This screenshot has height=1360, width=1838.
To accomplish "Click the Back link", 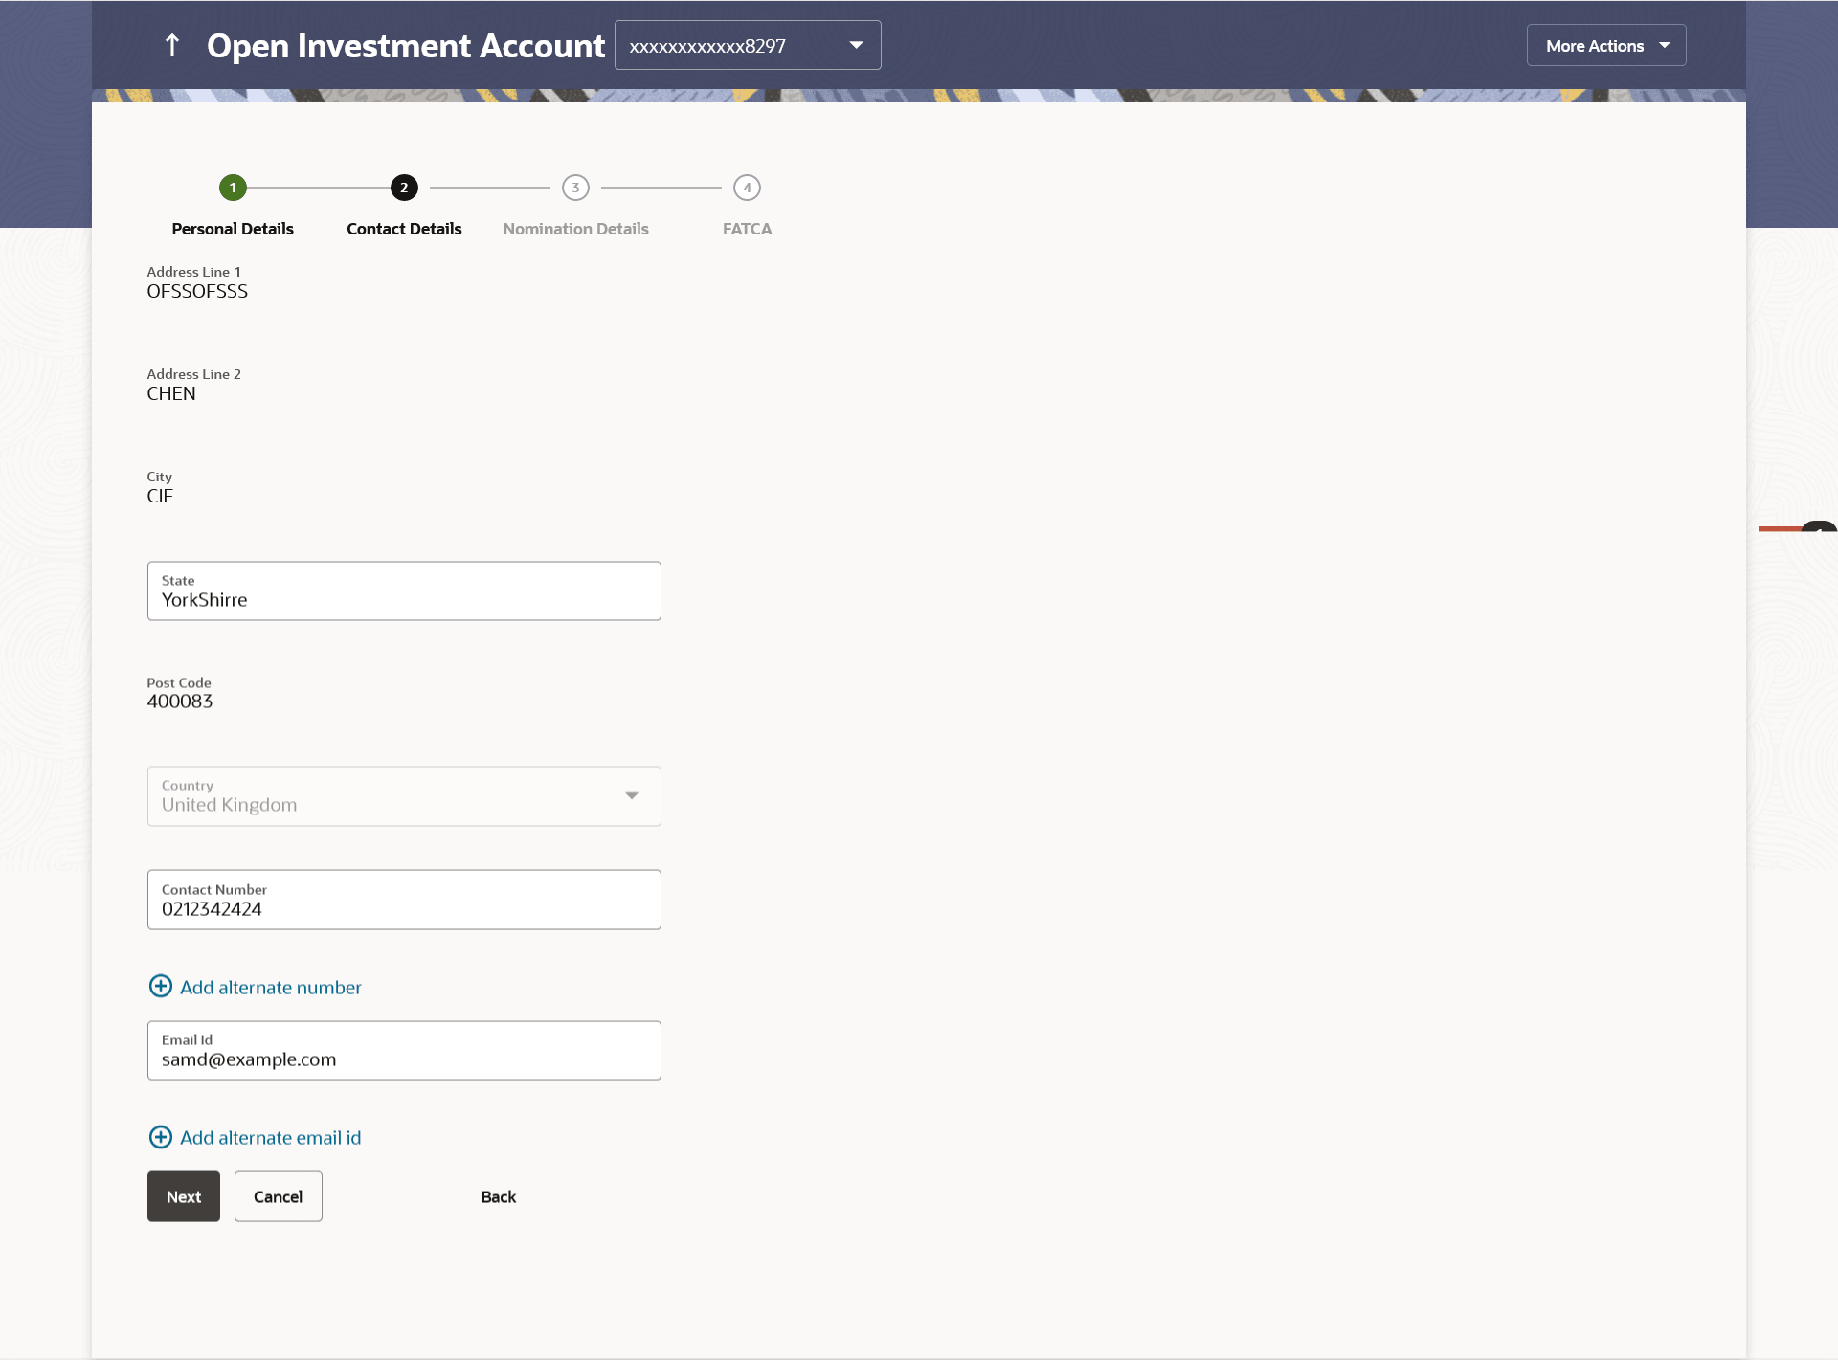I will click(498, 1196).
